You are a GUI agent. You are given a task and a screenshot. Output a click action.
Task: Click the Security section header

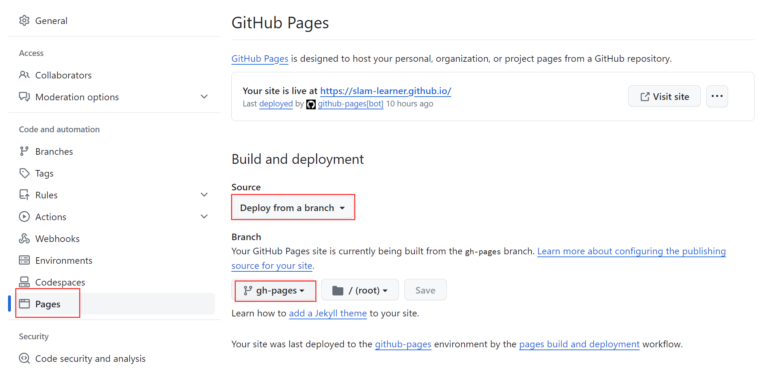[x=34, y=336]
